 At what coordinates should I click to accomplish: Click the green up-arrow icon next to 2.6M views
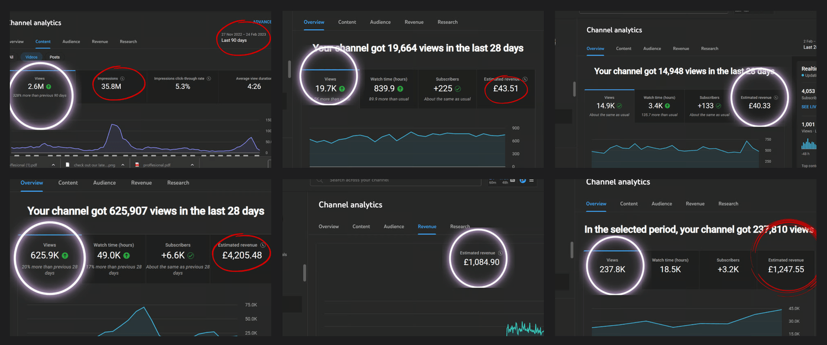[49, 87]
